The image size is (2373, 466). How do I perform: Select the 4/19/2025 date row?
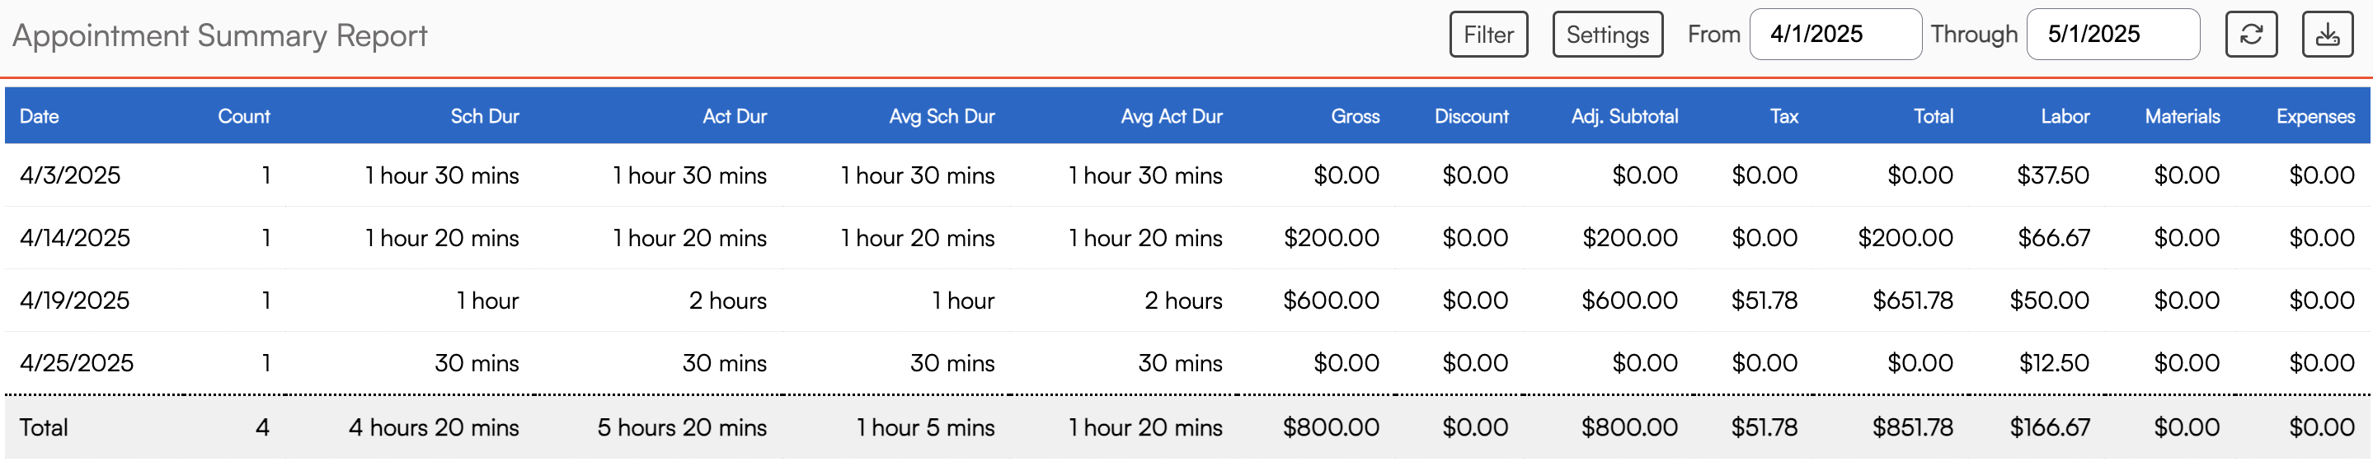(x=74, y=301)
